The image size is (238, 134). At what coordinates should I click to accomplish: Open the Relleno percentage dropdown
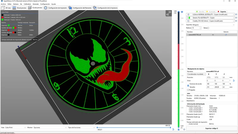[x=196, y=28]
